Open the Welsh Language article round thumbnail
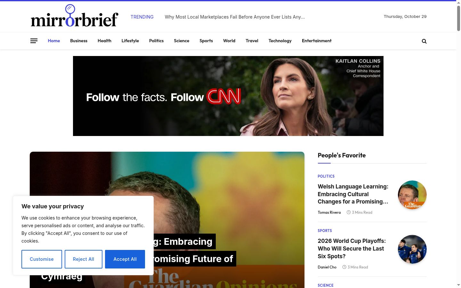The height and width of the screenshot is (288, 461). point(412,195)
